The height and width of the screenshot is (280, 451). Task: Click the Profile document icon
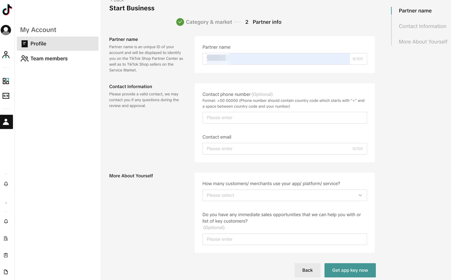coord(24,44)
